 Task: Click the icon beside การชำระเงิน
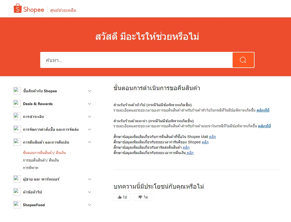point(17,117)
